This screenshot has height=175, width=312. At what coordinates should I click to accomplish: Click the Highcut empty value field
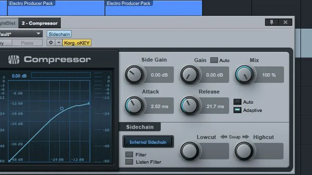coord(269,151)
